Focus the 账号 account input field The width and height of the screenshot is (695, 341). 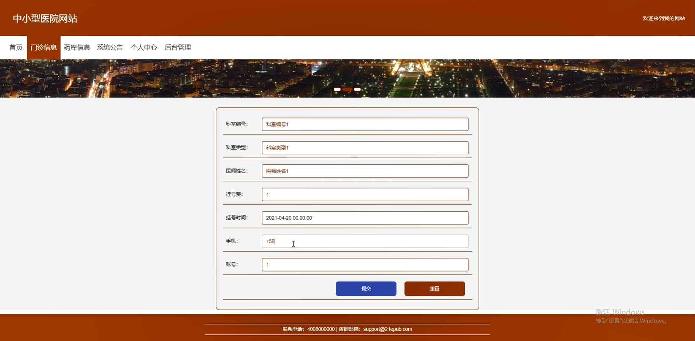pos(365,265)
